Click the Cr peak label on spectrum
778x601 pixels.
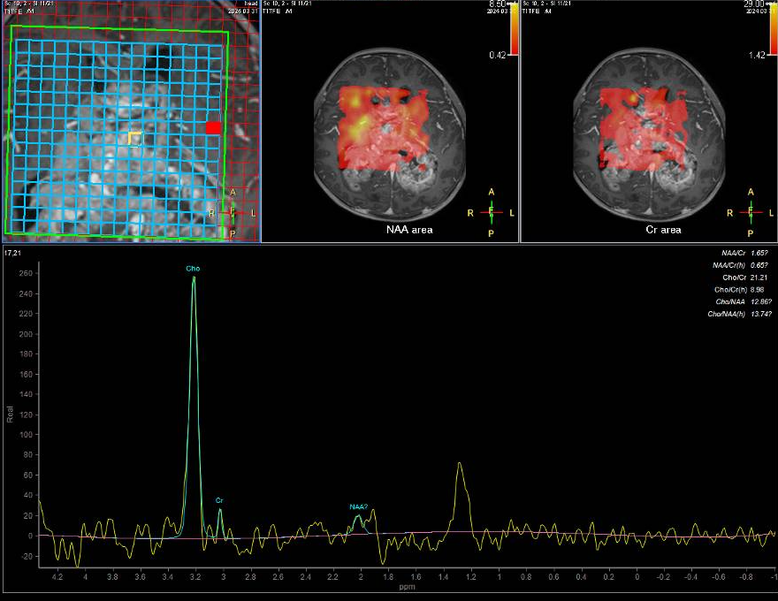(219, 500)
